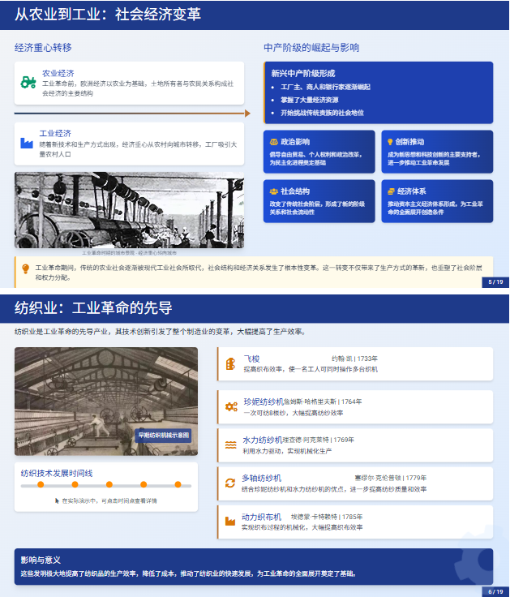Click the 1764年 inventor line
Screen dimensions: 510x597
click(323, 402)
